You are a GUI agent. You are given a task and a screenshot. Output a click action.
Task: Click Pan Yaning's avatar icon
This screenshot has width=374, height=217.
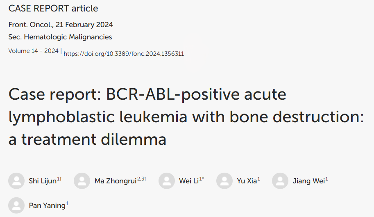(x=16, y=205)
